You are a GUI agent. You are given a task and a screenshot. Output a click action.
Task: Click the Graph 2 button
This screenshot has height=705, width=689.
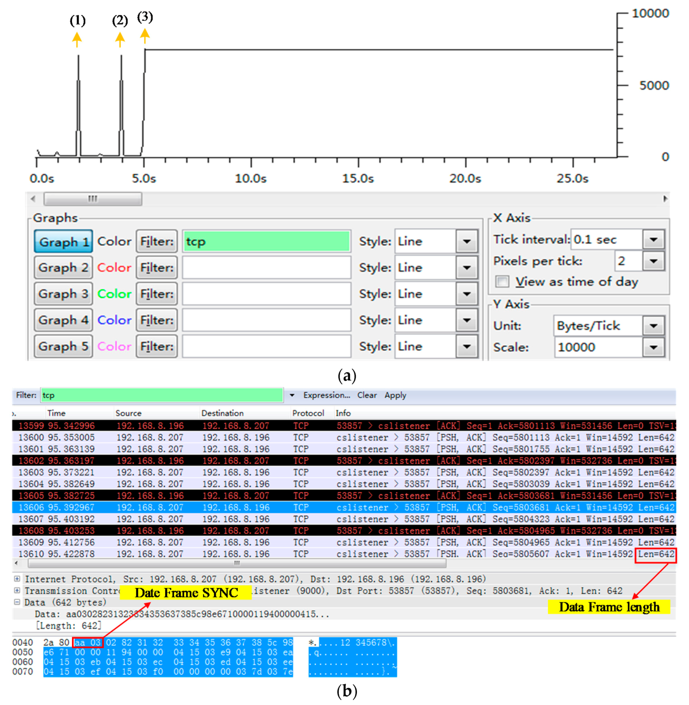pyautogui.click(x=63, y=268)
